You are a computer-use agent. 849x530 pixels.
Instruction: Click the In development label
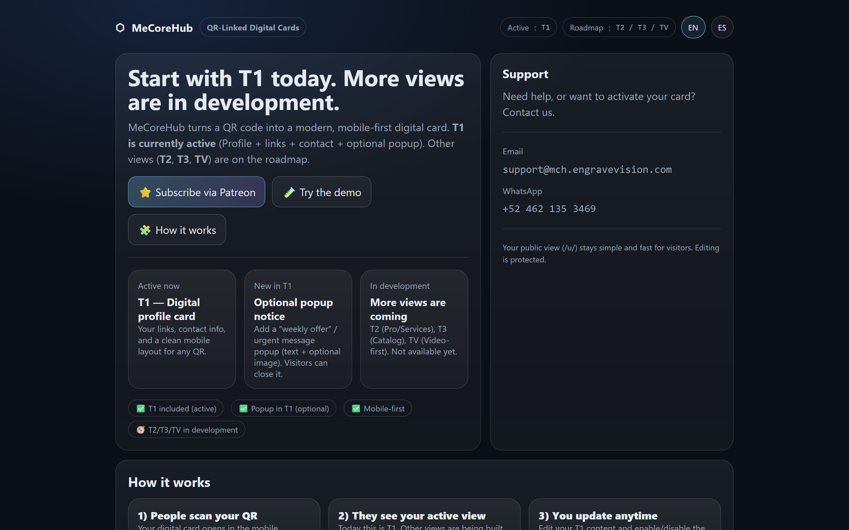(400, 286)
